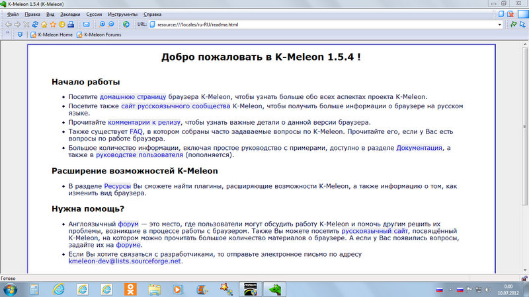Zoom out with the magnifier minus icon

111,24
